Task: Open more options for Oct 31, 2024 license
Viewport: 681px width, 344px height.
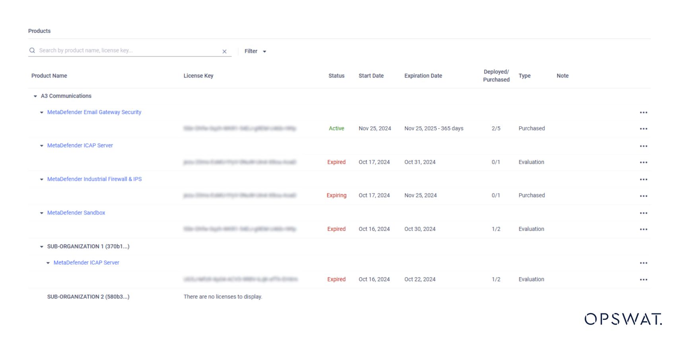Action: pyautogui.click(x=643, y=162)
